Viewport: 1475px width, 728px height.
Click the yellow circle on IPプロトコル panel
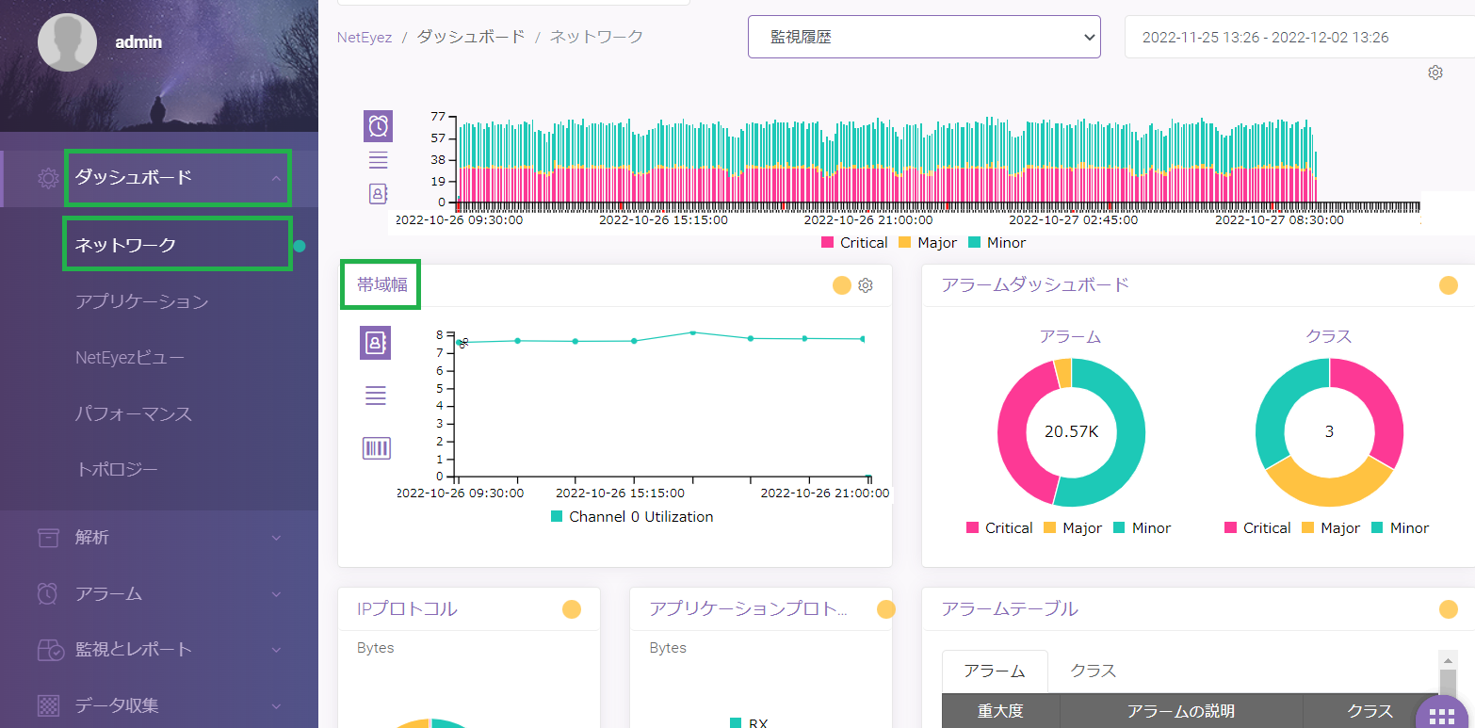click(572, 609)
